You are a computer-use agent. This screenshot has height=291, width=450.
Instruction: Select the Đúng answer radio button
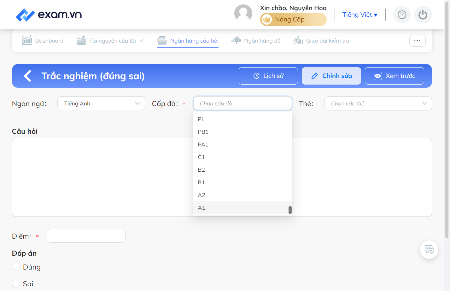tap(16, 267)
